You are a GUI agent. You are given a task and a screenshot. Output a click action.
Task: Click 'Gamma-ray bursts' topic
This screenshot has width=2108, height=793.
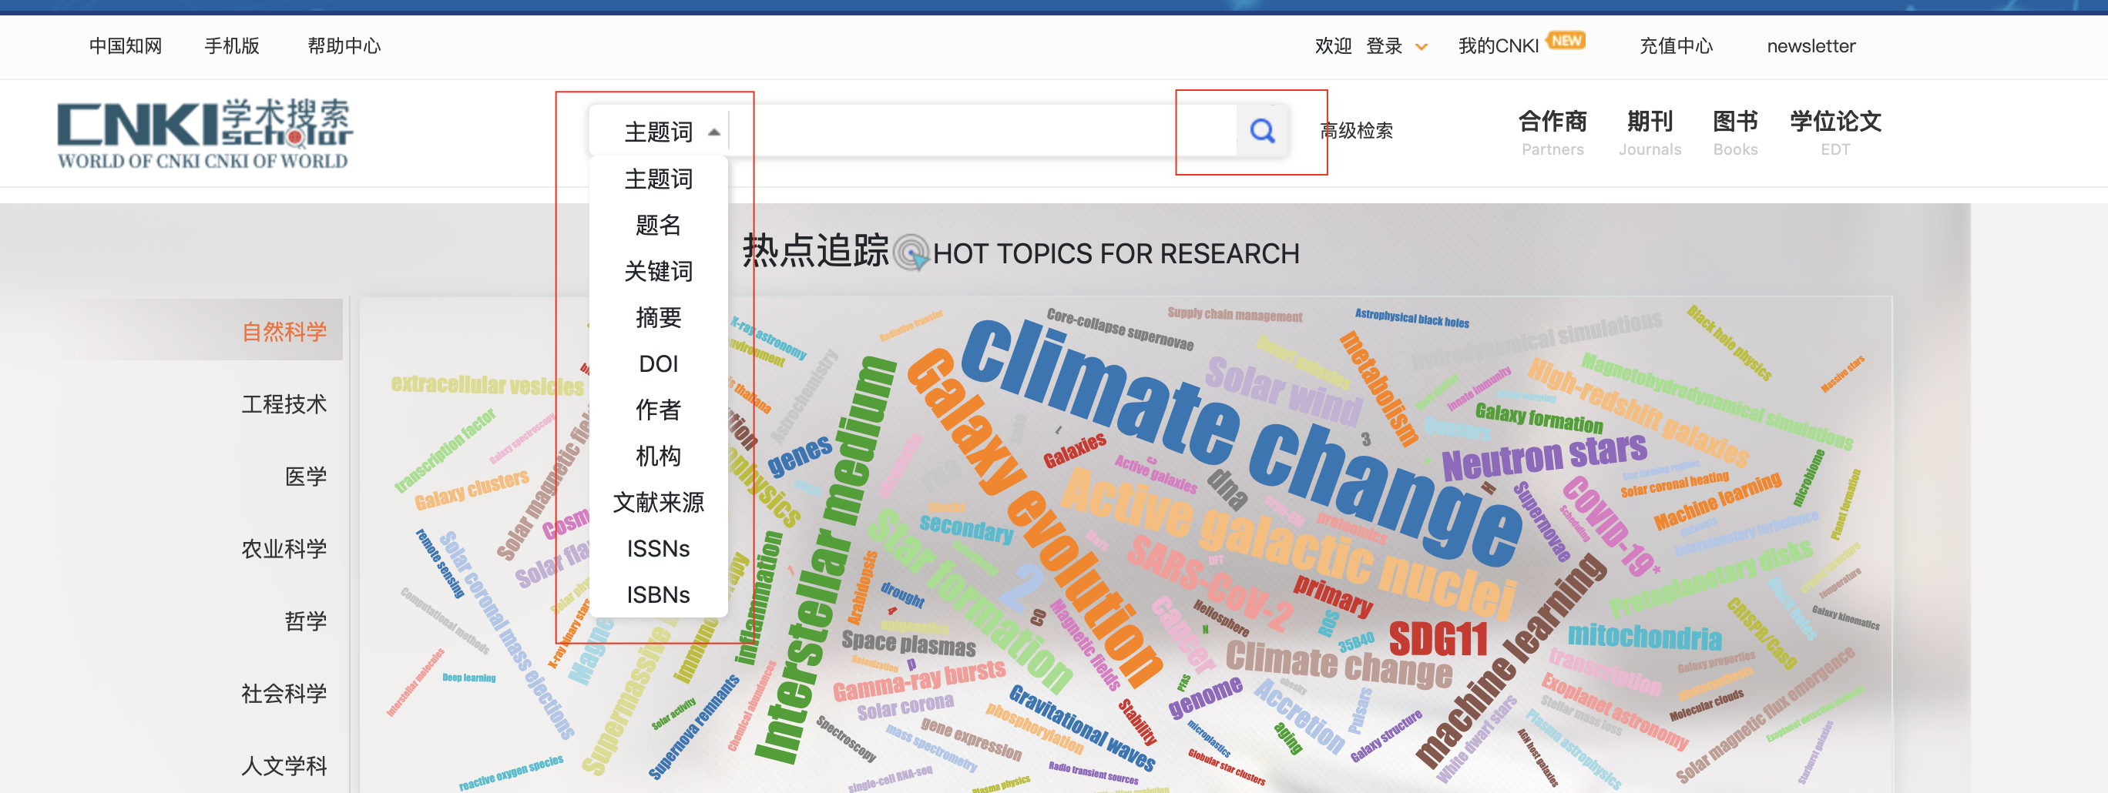coord(919,680)
